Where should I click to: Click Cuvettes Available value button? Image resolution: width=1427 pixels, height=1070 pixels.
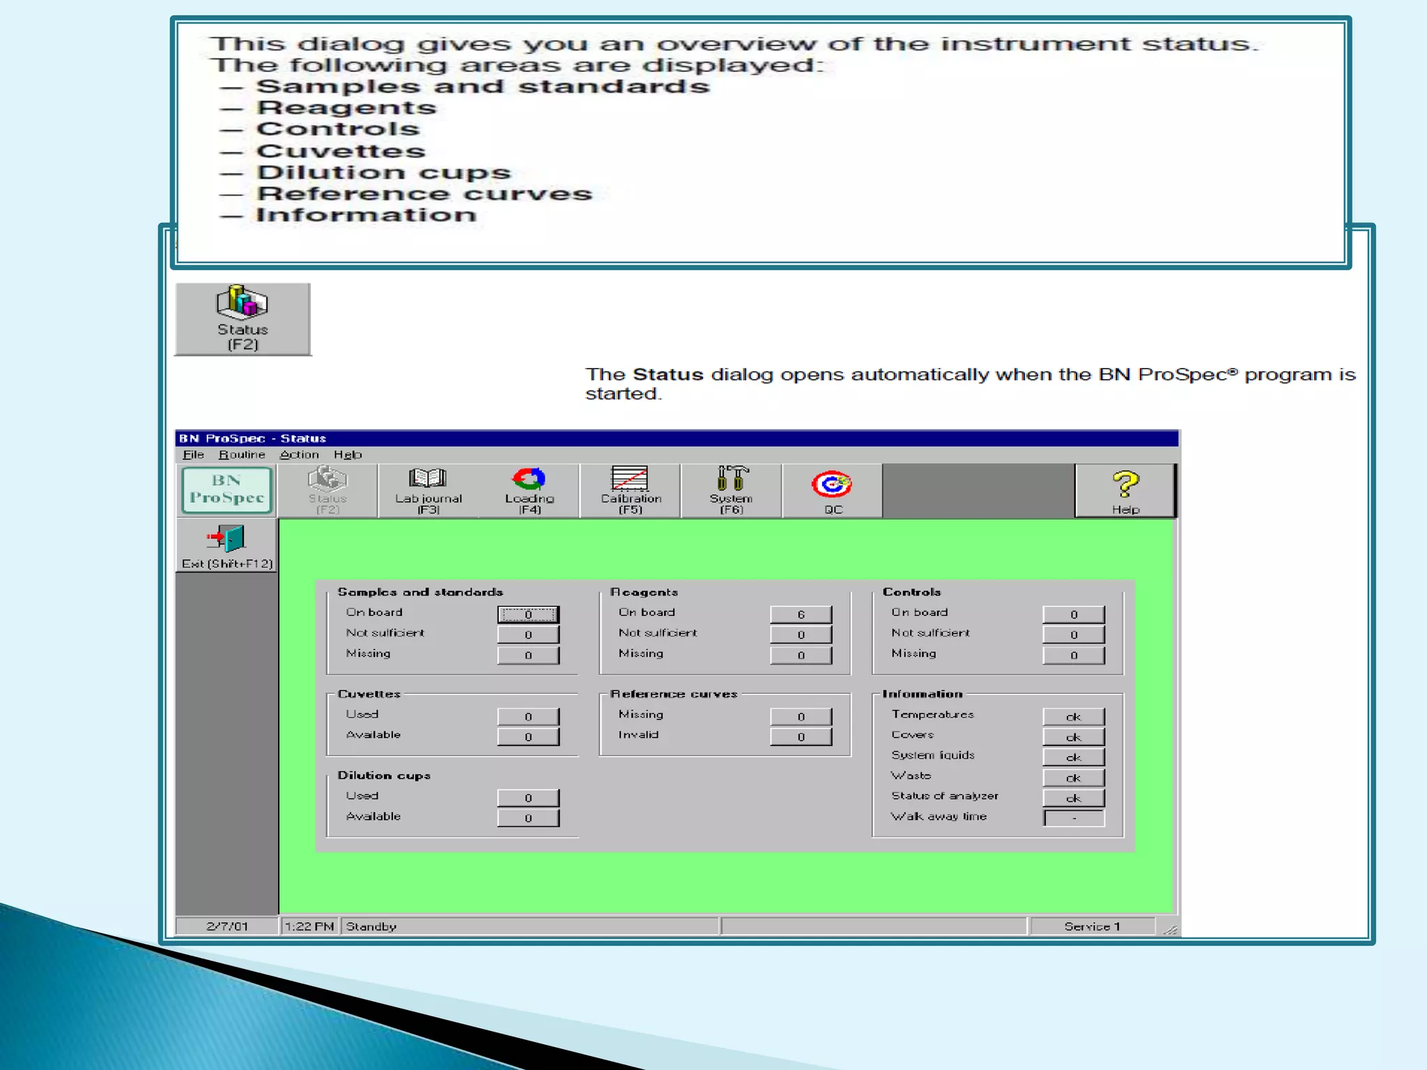(x=528, y=737)
